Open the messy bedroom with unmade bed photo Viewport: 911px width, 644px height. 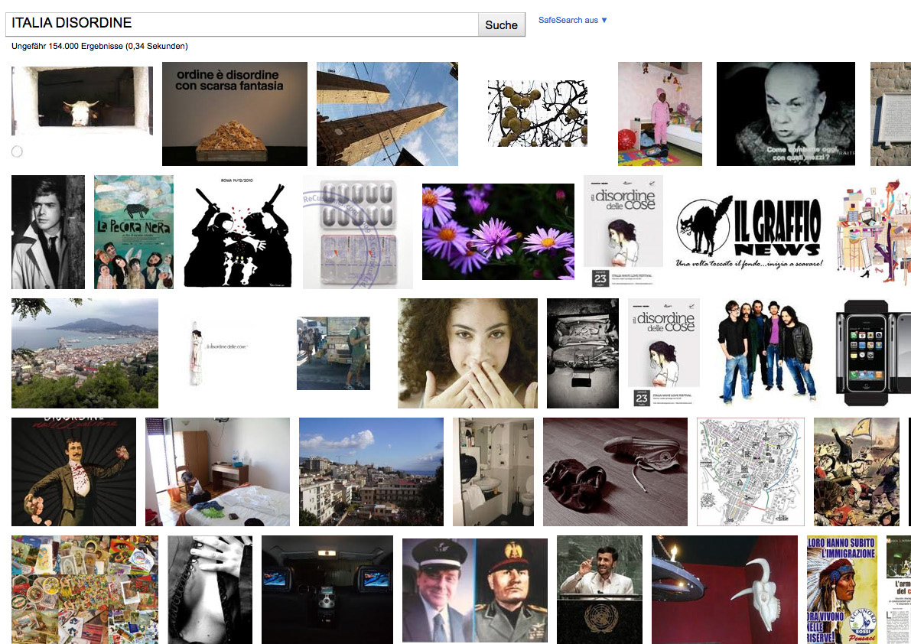(x=217, y=472)
